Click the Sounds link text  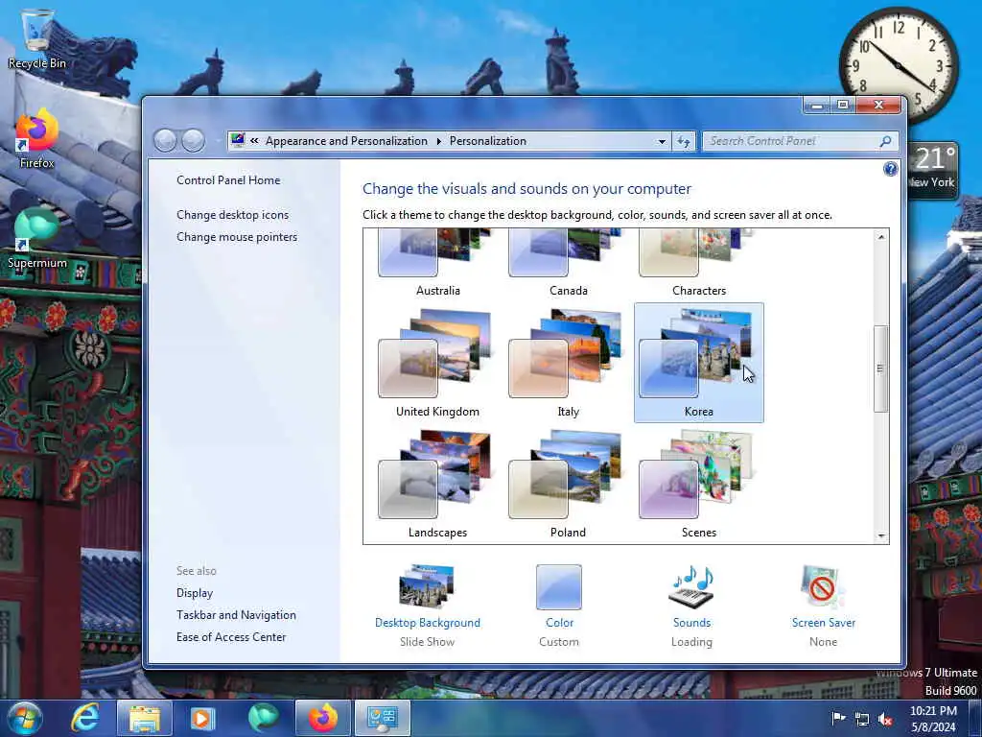tap(691, 622)
